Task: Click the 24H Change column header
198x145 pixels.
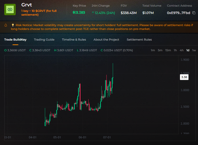Action: coord(101,6)
